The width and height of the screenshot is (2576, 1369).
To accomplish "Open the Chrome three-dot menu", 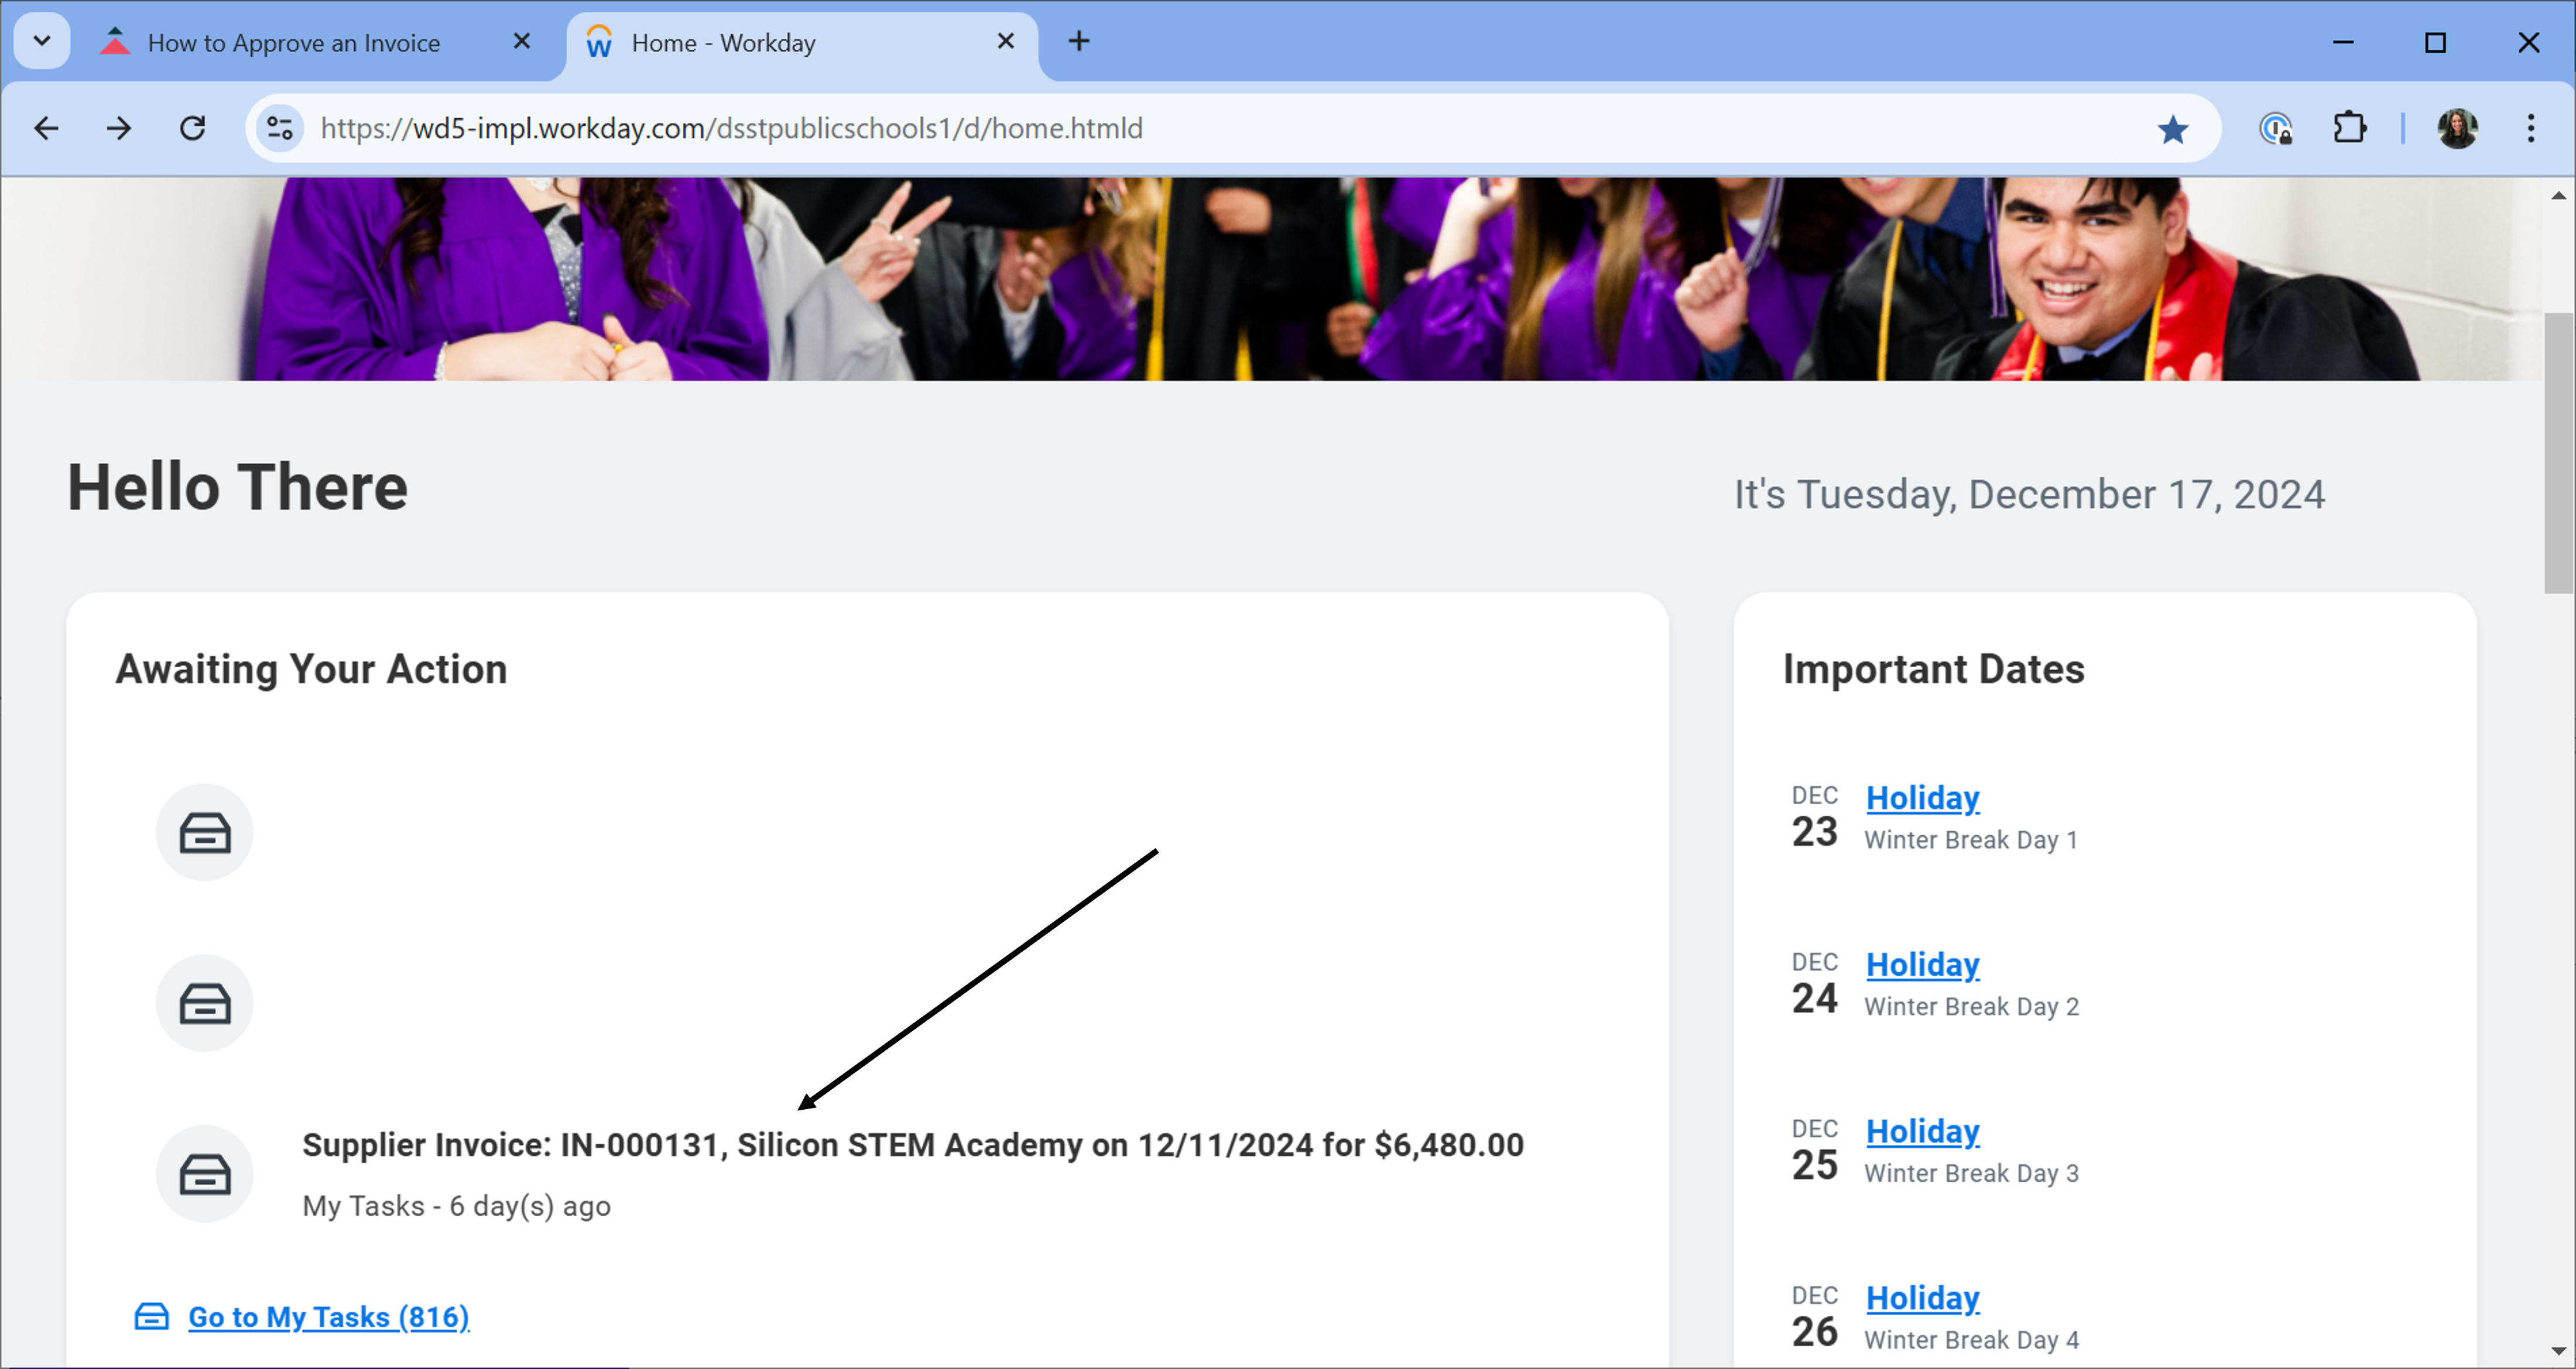I will click(2531, 129).
